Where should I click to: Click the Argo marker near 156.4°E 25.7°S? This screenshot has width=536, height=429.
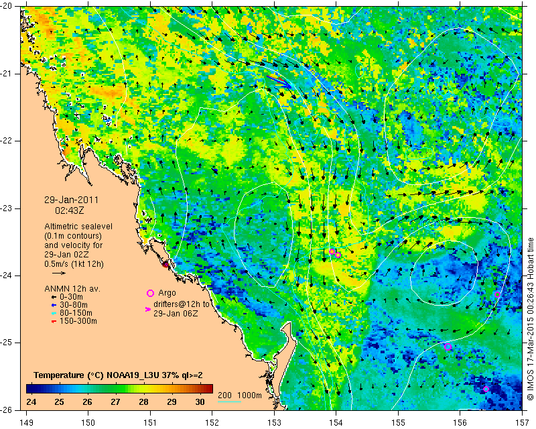click(x=486, y=389)
